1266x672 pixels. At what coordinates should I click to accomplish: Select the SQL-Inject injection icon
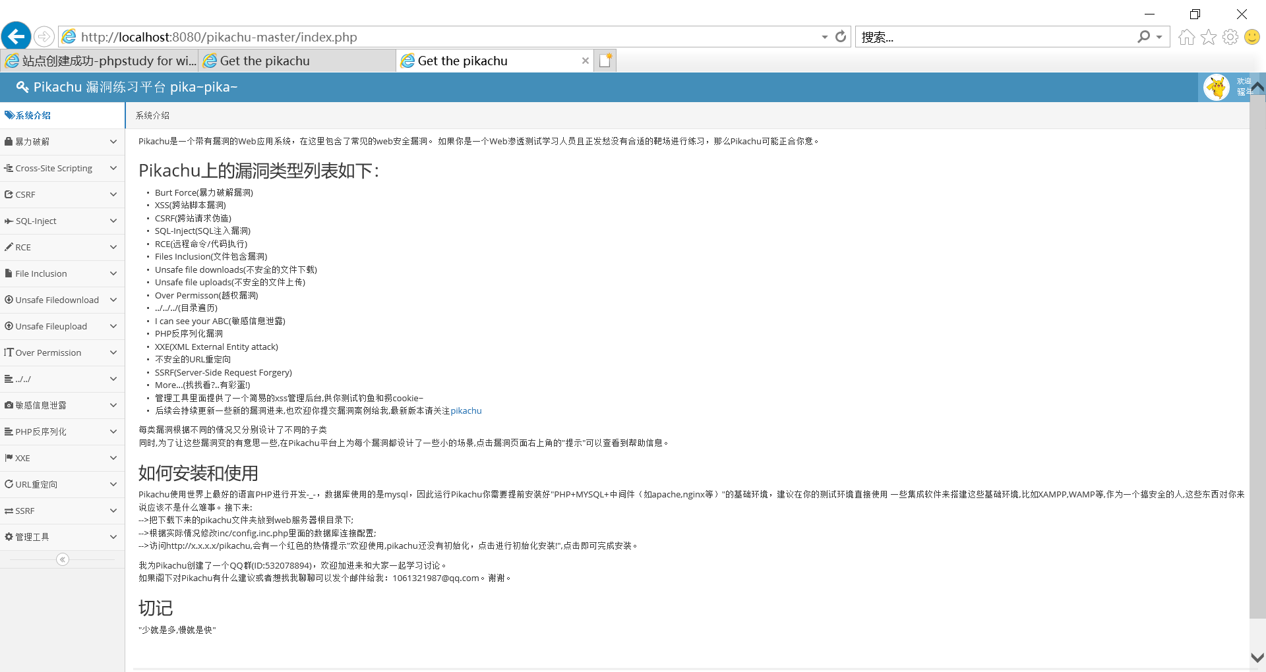click(9, 221)
